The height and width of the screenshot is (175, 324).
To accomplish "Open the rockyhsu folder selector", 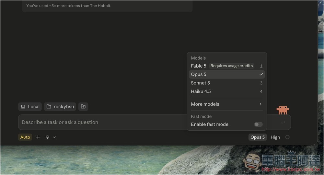I will [x=60, y=107].
